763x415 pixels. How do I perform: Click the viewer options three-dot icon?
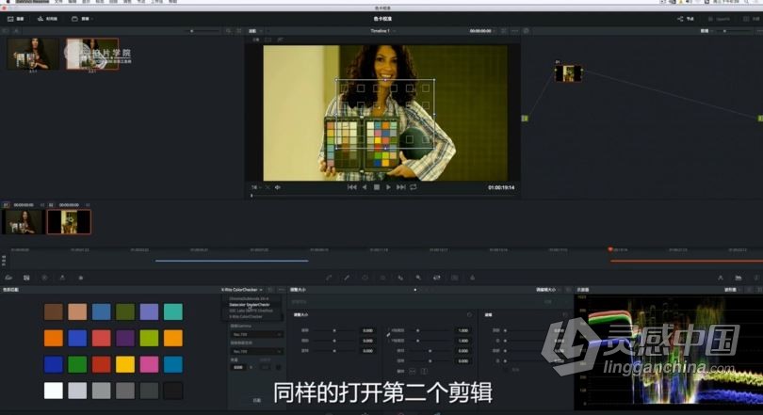(515, 31)
